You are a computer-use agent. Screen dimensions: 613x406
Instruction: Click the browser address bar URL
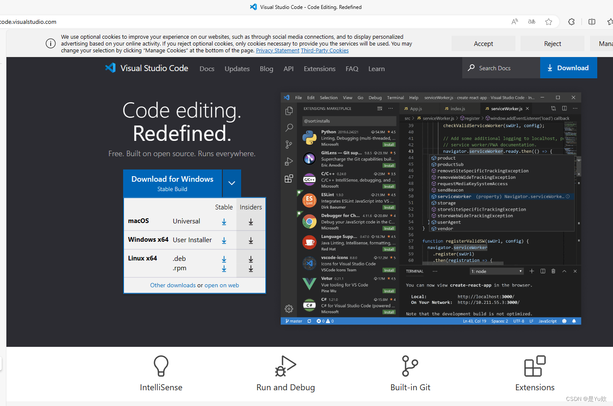[x=28, y=22]
